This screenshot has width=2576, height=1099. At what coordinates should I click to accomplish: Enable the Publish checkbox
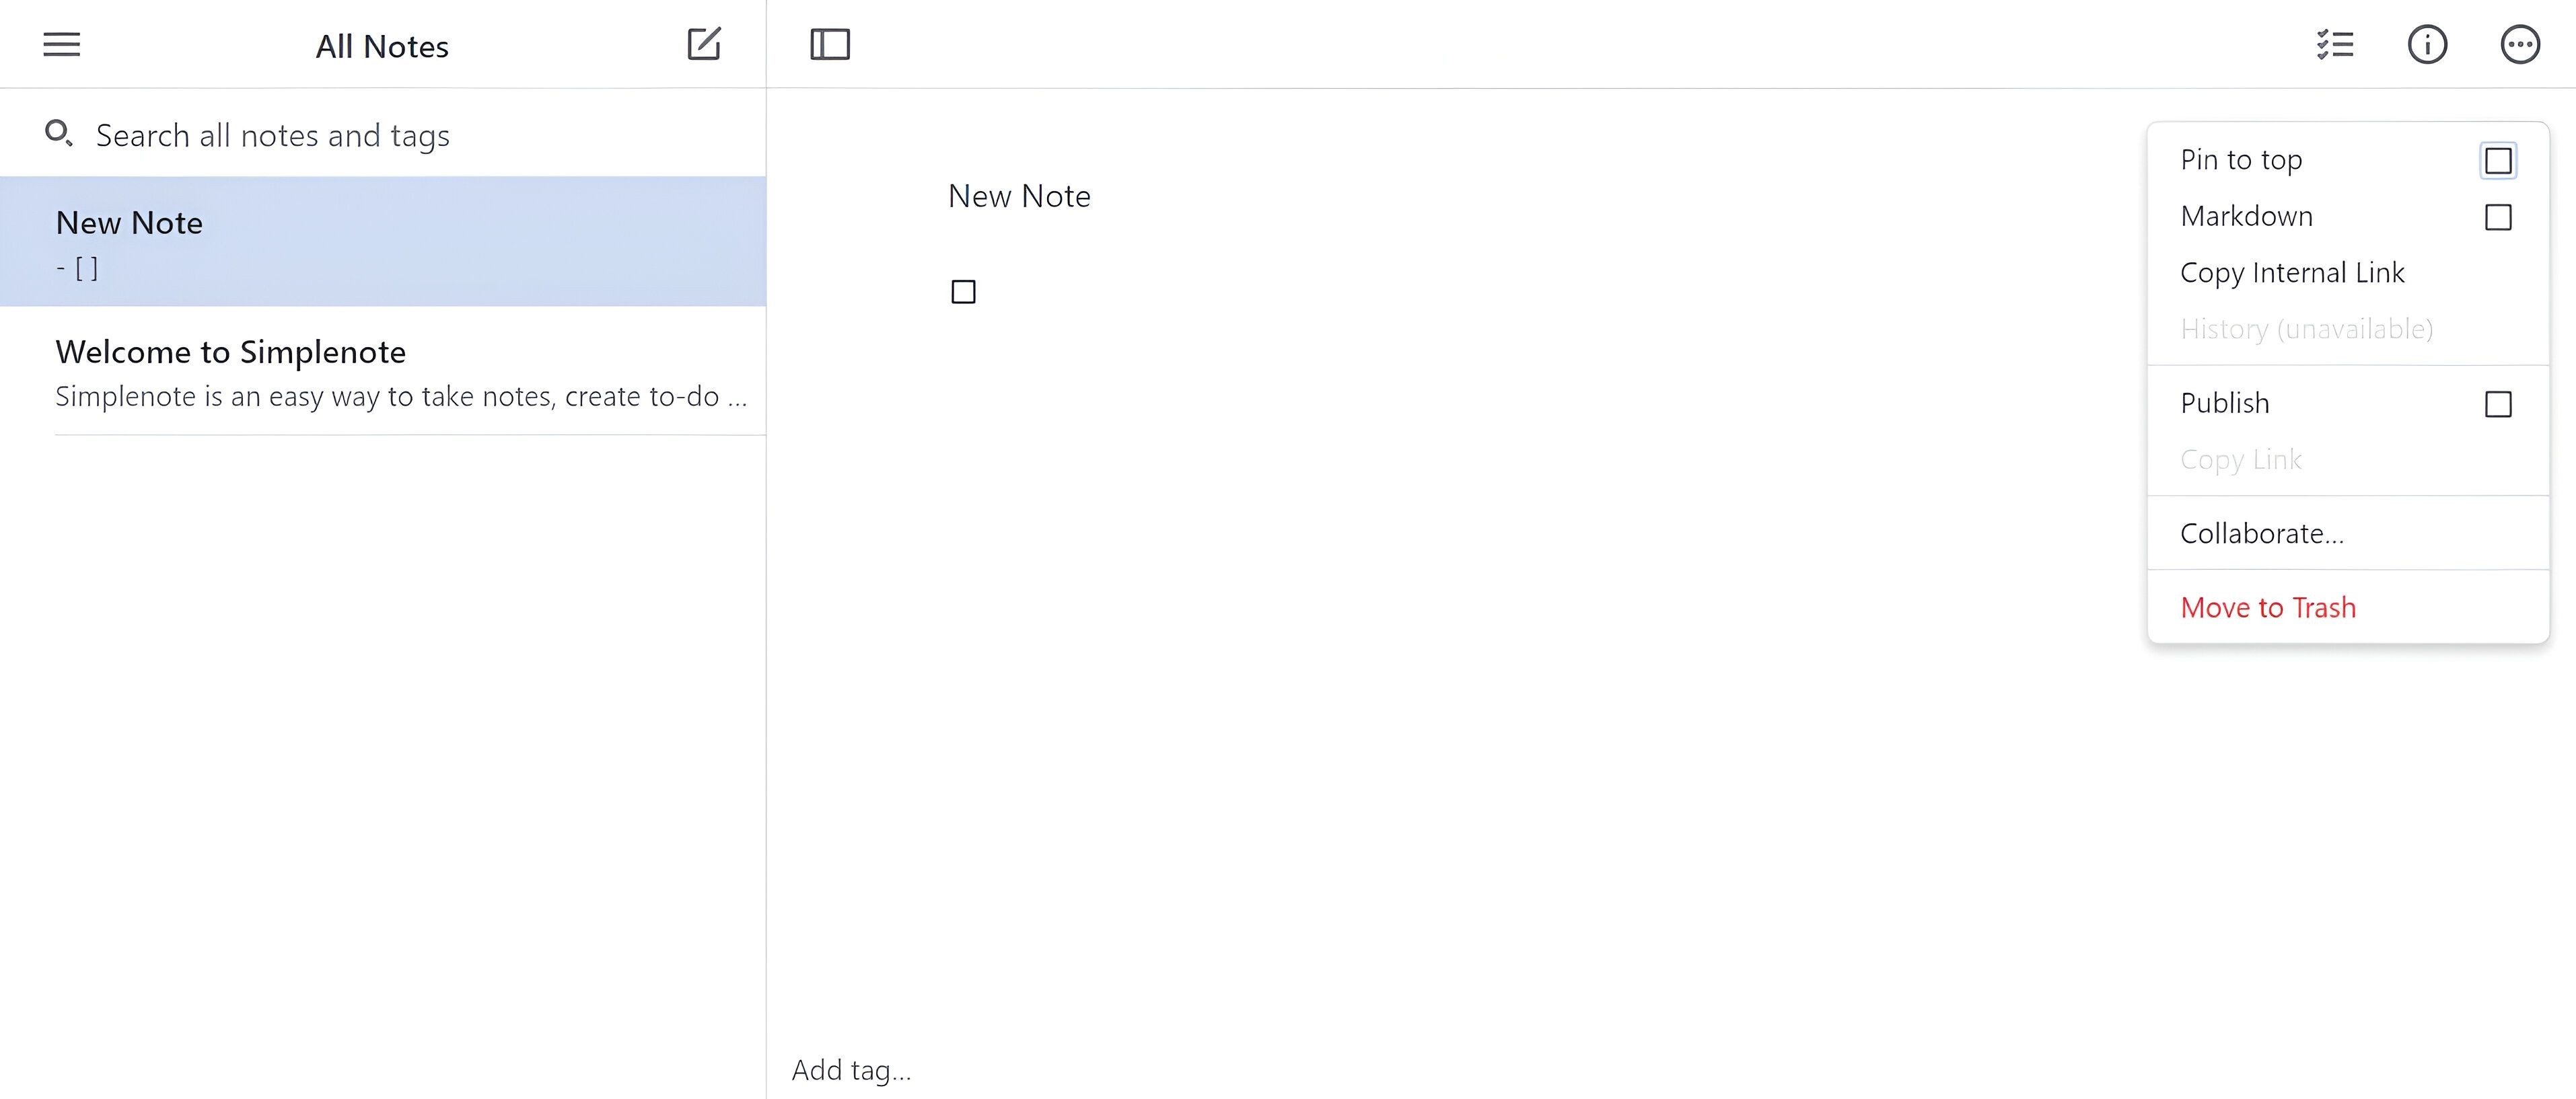click(x=2498, y=404)
